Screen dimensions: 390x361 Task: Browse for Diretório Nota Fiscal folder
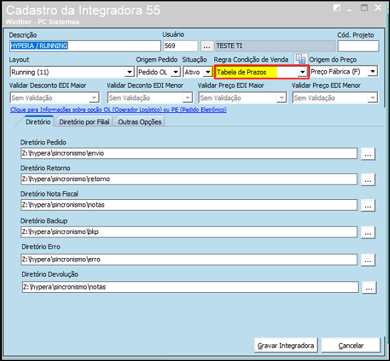click(368, 205)
